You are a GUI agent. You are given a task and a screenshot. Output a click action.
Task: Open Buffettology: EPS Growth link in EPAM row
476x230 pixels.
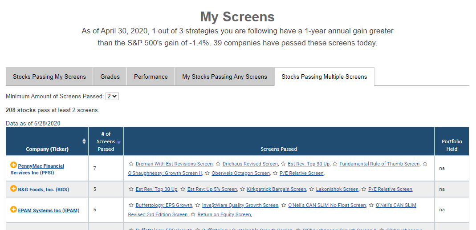point(164,205)
